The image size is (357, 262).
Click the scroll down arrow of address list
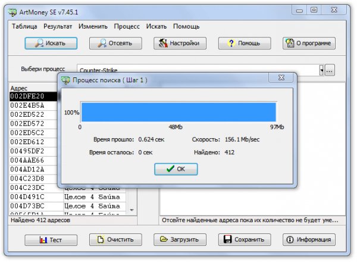tap(131, 210)
